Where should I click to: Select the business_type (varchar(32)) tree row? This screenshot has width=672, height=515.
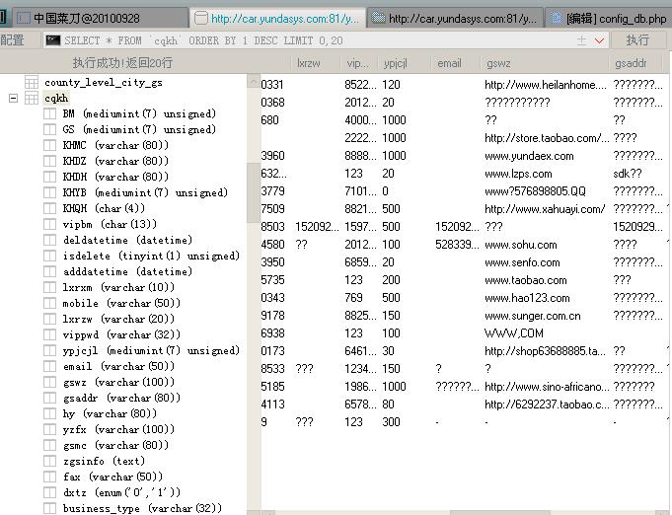point(142,508)
